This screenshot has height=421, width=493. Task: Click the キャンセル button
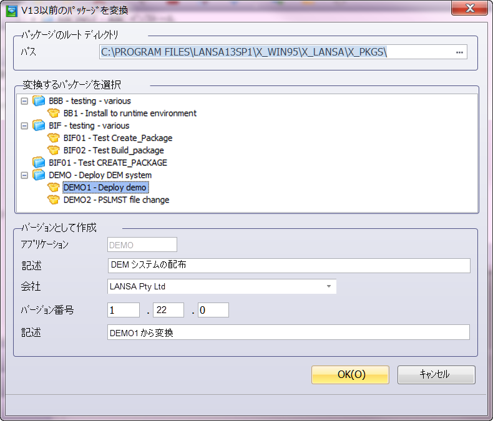point(436,374)
